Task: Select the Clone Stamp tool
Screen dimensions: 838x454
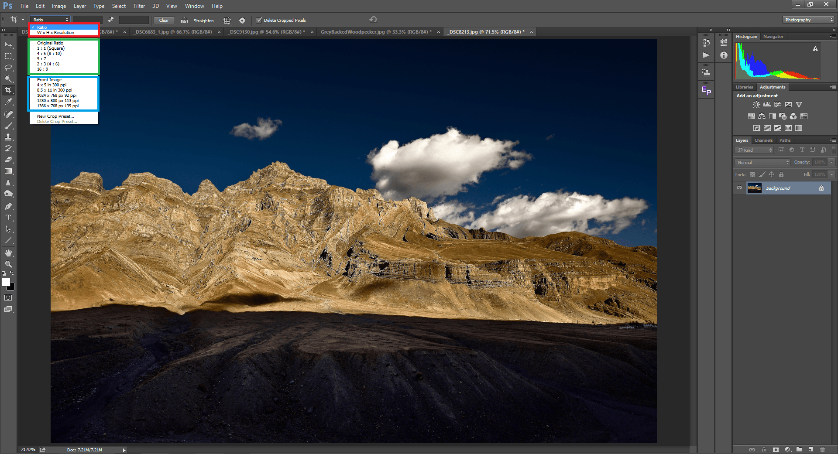Action: (x=8, y=137)
